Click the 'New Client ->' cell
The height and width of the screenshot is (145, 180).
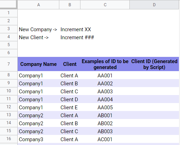[x=38, y=37]
